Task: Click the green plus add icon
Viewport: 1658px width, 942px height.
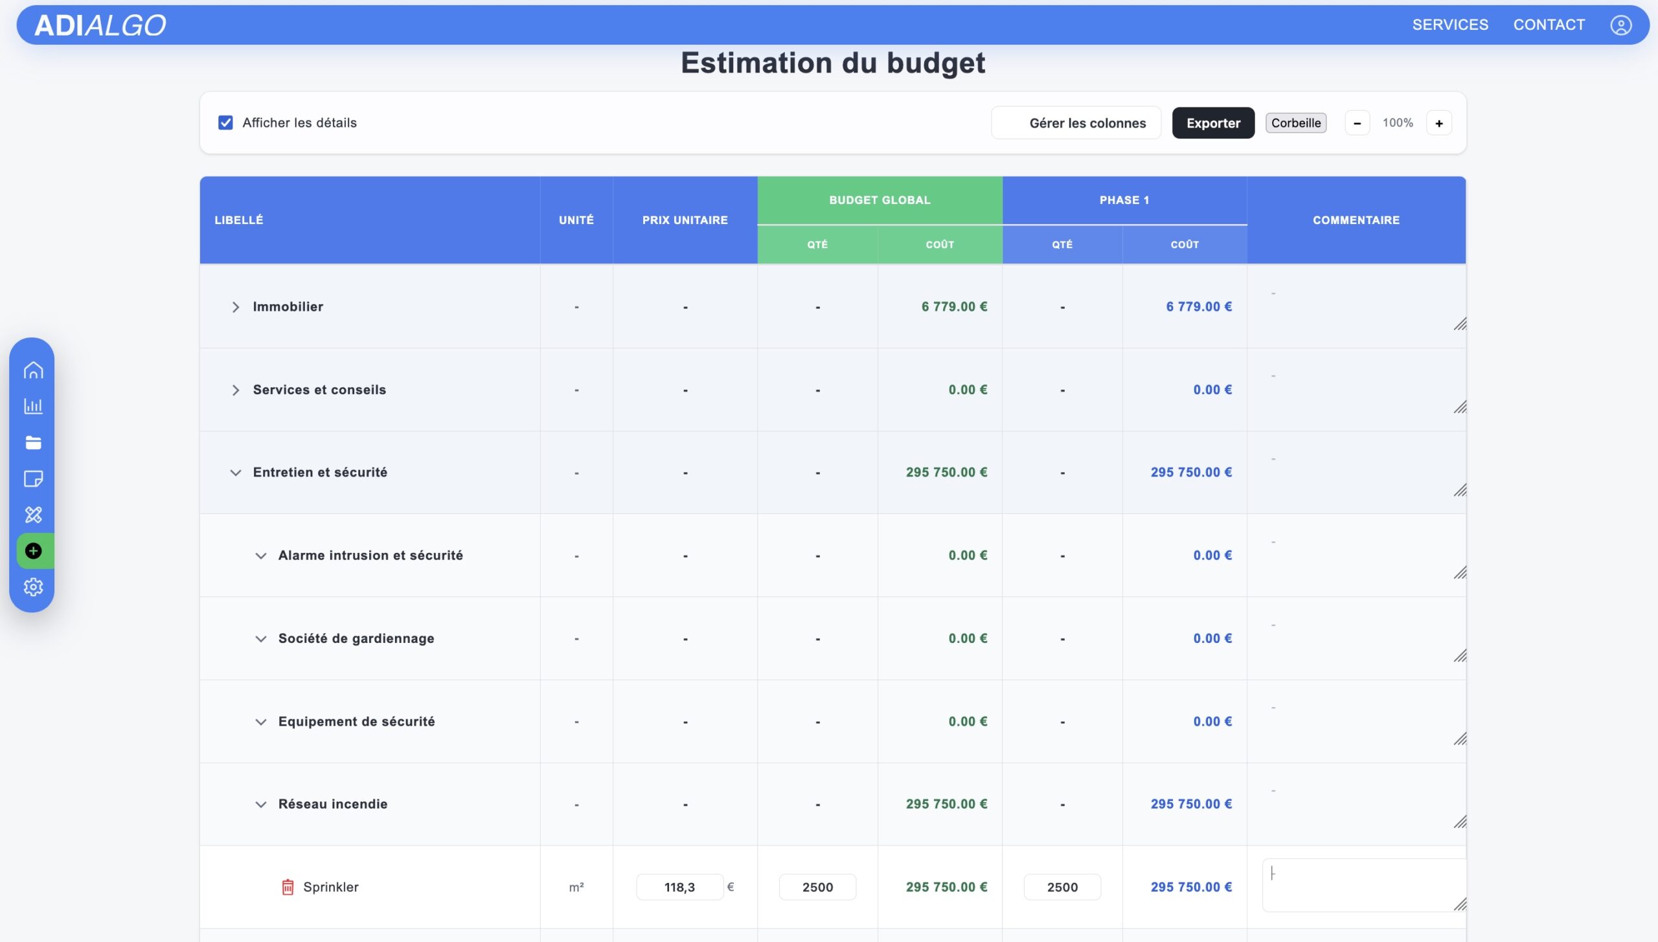Action: coord(33,551)
